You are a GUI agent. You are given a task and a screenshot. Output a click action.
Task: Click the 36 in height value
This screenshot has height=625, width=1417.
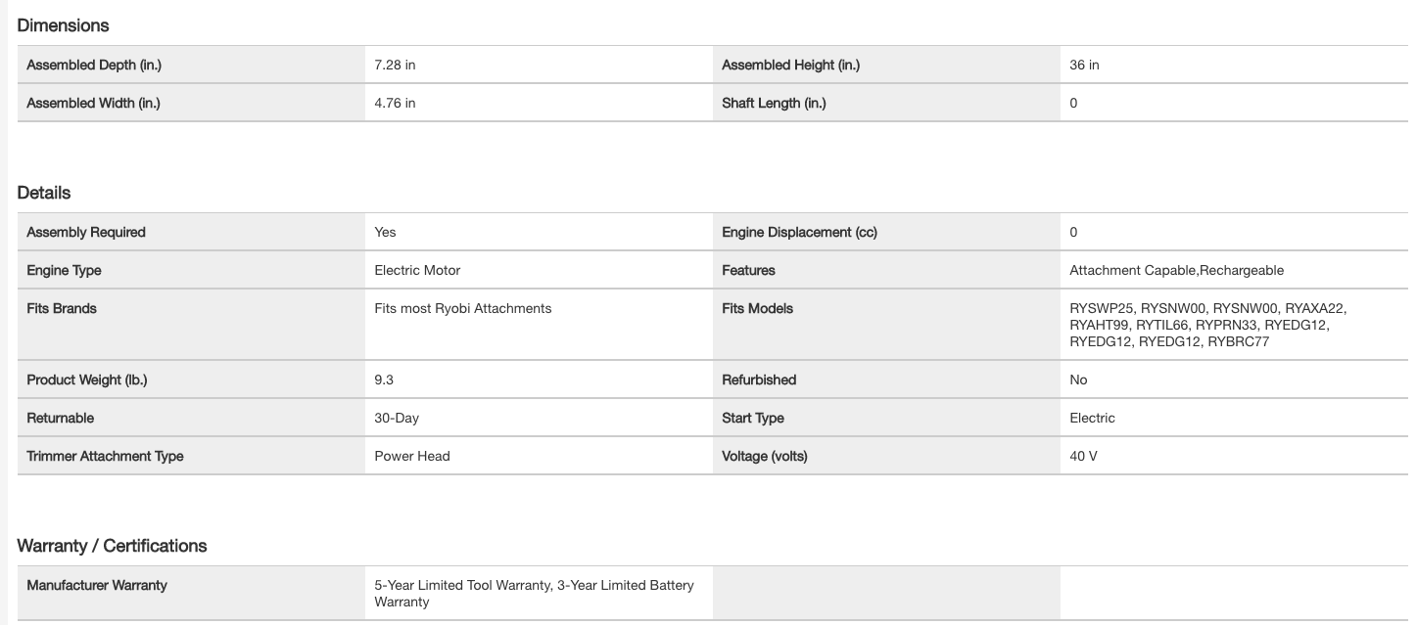[1084, 66]
